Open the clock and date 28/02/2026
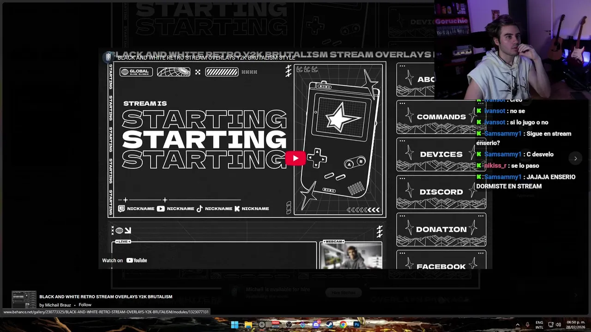This screenshot has height=332, width=591. [576, 325]
